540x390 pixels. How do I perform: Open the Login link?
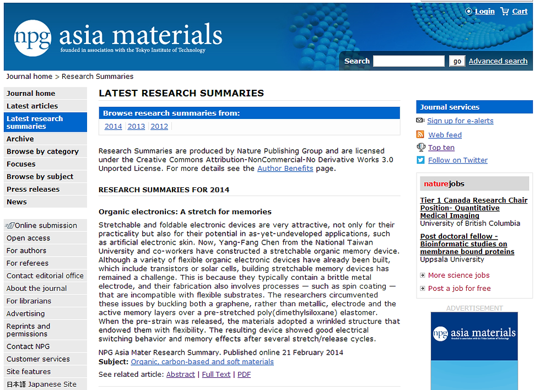(484, 12)
